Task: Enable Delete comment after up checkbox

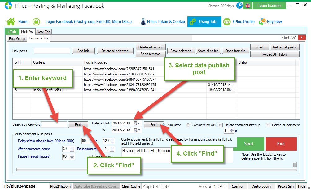Action: click(221, 125)
